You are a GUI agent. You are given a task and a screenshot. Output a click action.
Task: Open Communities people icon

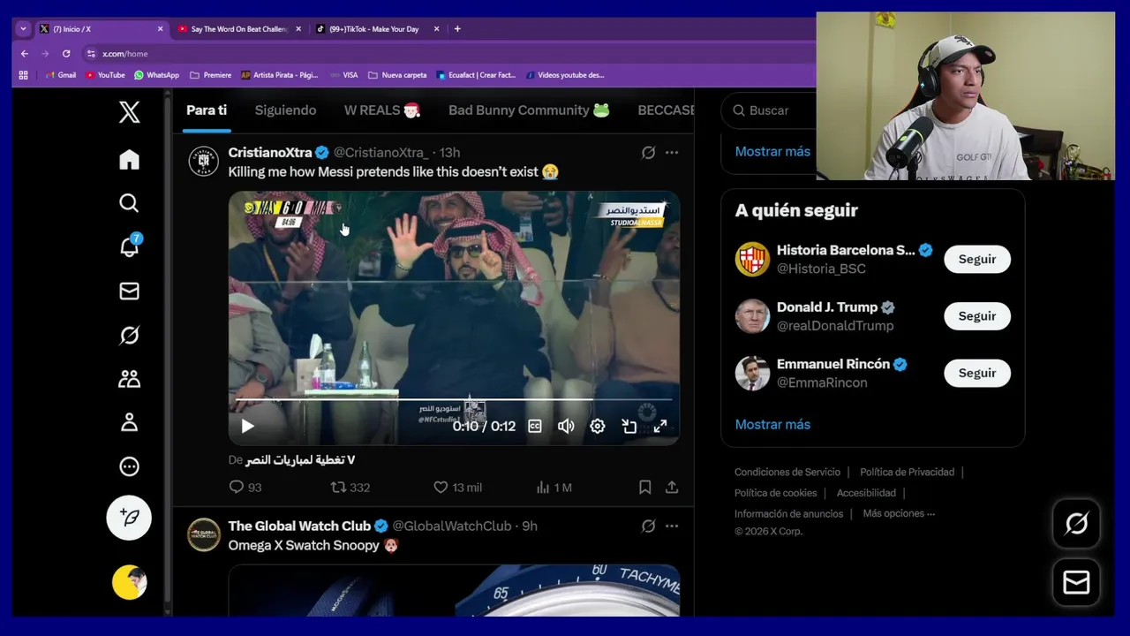point(129,379)
